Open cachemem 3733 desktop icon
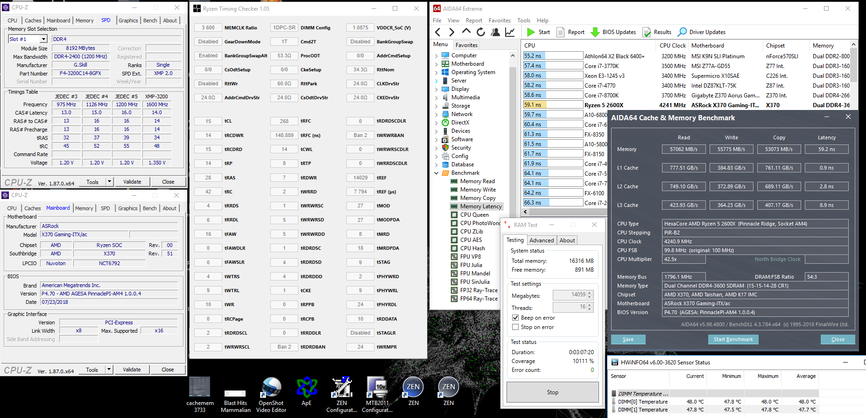This screenshot has width=866, height=418. [x=200, y=394]
